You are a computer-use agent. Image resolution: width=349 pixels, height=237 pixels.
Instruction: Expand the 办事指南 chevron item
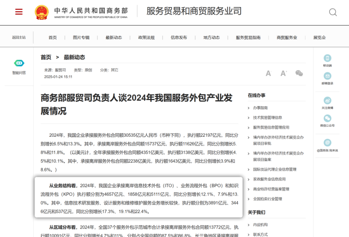pyautogui.click(x=260, y=108)
